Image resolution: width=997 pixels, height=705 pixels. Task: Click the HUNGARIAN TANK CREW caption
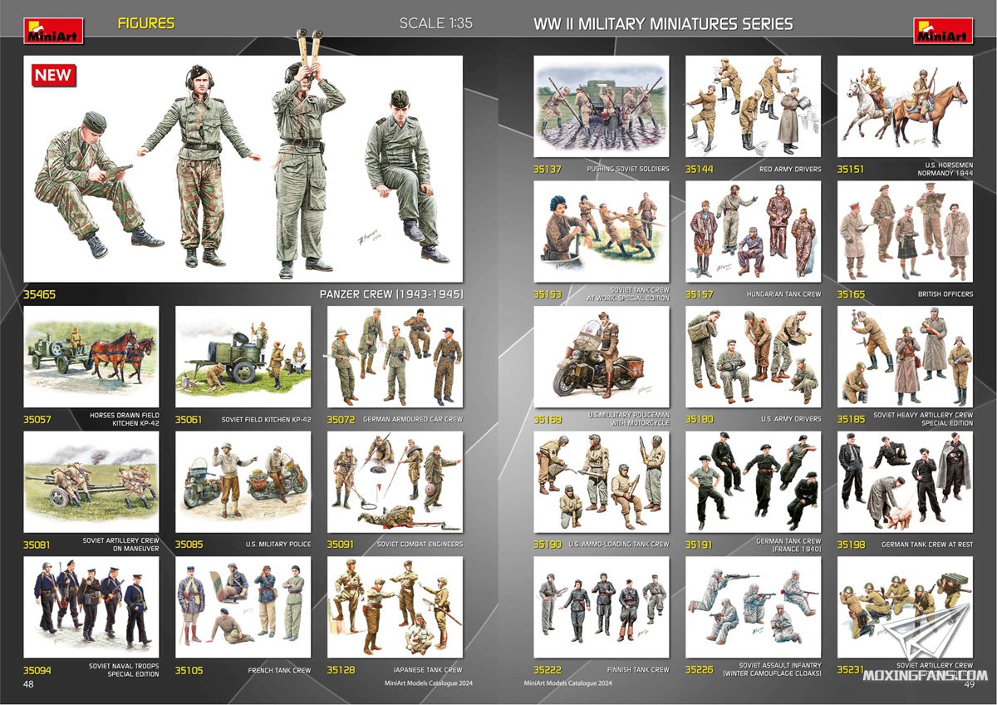coord(785,294)
